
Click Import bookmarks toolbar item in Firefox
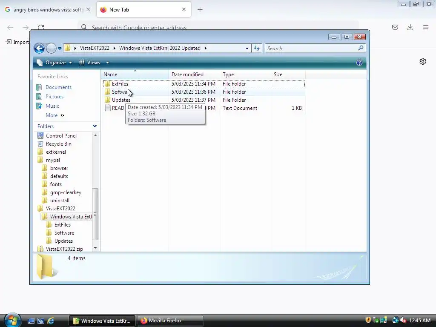click(17, 42)
